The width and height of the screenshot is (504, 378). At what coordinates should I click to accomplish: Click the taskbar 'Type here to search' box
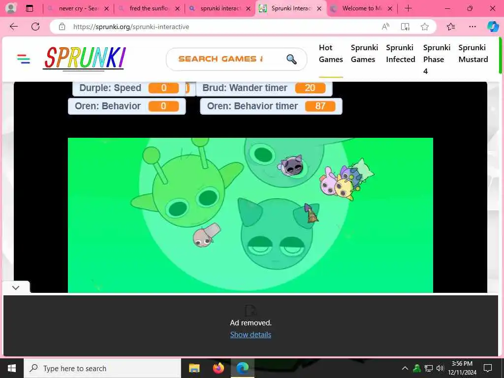tap(102, 368)
